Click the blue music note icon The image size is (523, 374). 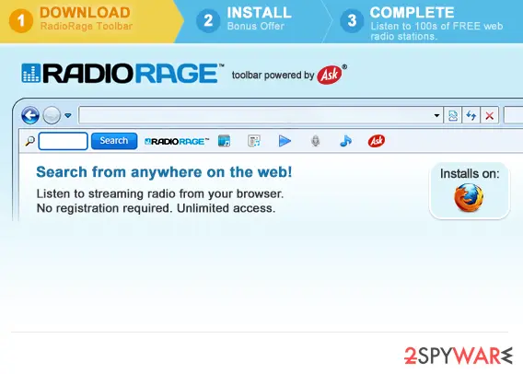[345, 141]
